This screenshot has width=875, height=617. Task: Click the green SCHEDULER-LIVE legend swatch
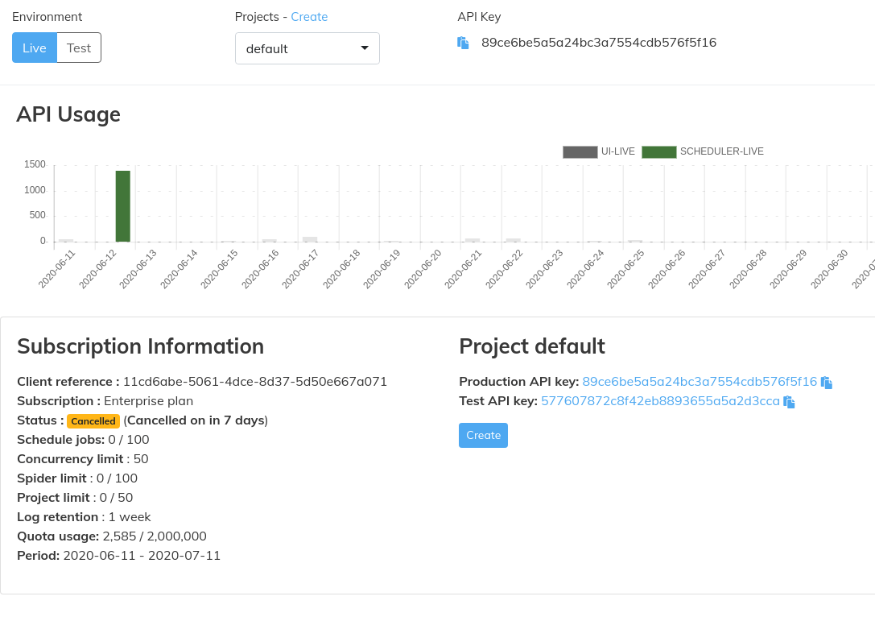tap(658, 151)
